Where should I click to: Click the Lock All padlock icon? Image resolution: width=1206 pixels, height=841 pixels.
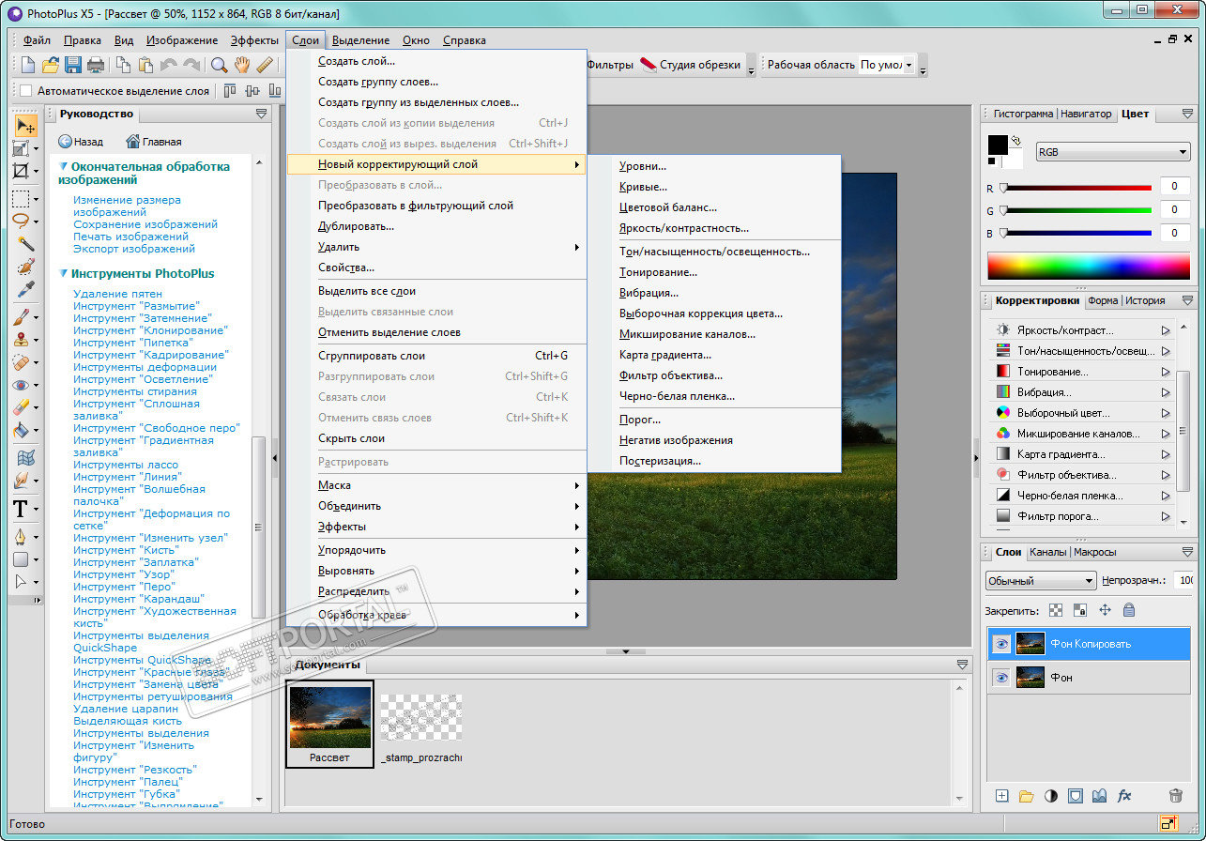(x=1128, y=610)
